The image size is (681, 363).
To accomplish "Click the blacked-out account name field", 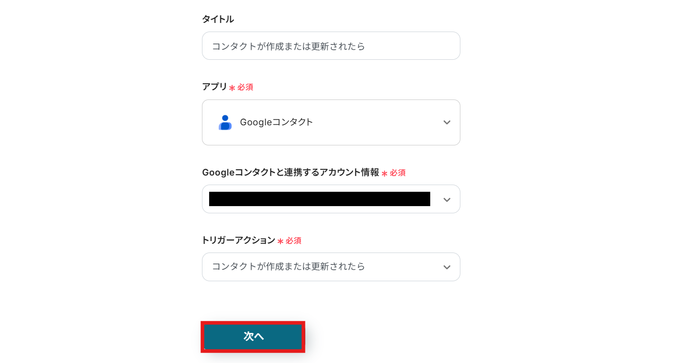I will tap(319, 199).
